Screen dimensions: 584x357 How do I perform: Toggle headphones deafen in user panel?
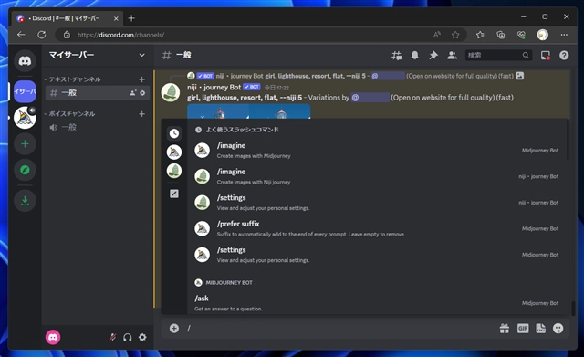pos(128,337)
